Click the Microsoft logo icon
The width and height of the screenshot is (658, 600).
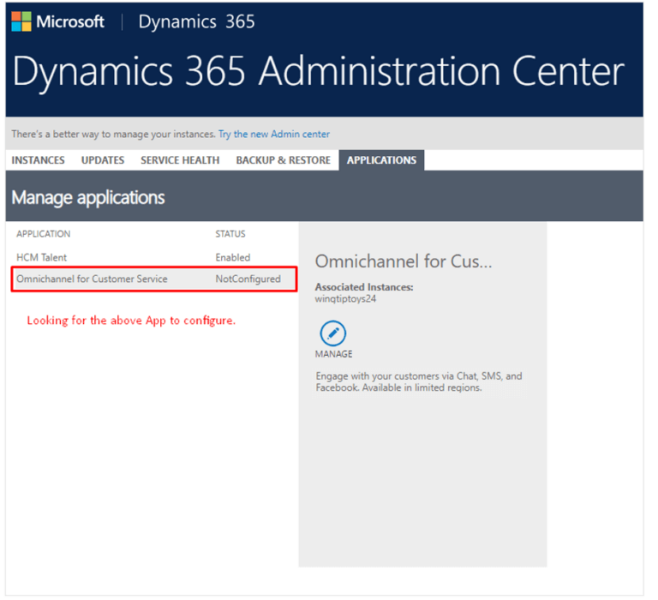coord(21,21)
